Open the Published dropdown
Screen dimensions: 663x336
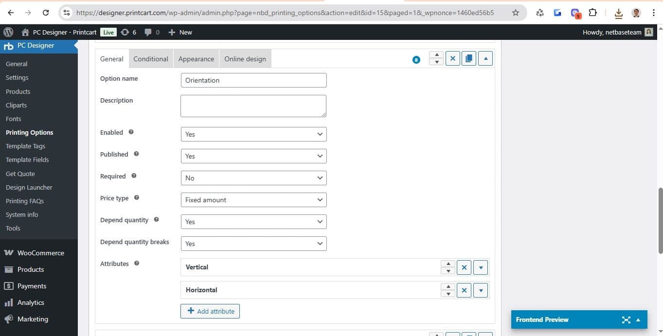tap(253, 156)
